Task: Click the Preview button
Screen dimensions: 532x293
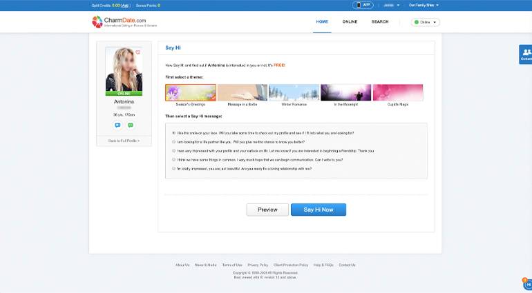Action: tap(267, 210)
